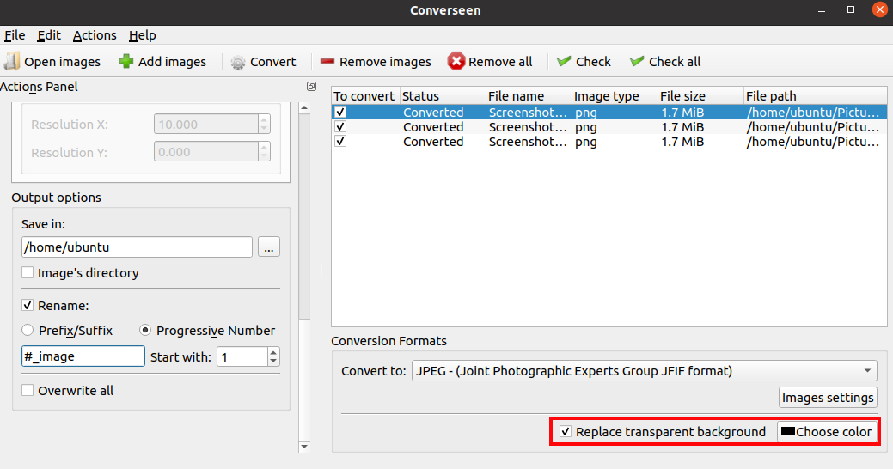Browse for save folder with the ... button

269,247
